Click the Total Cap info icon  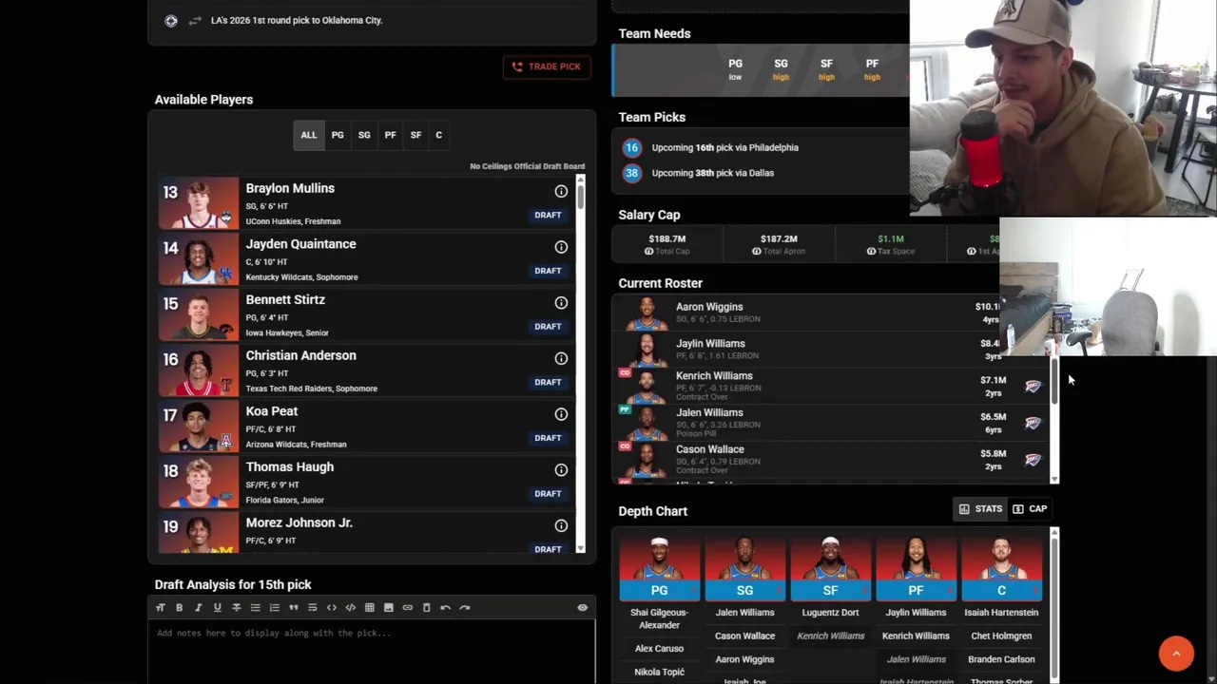tap(648, 251)
